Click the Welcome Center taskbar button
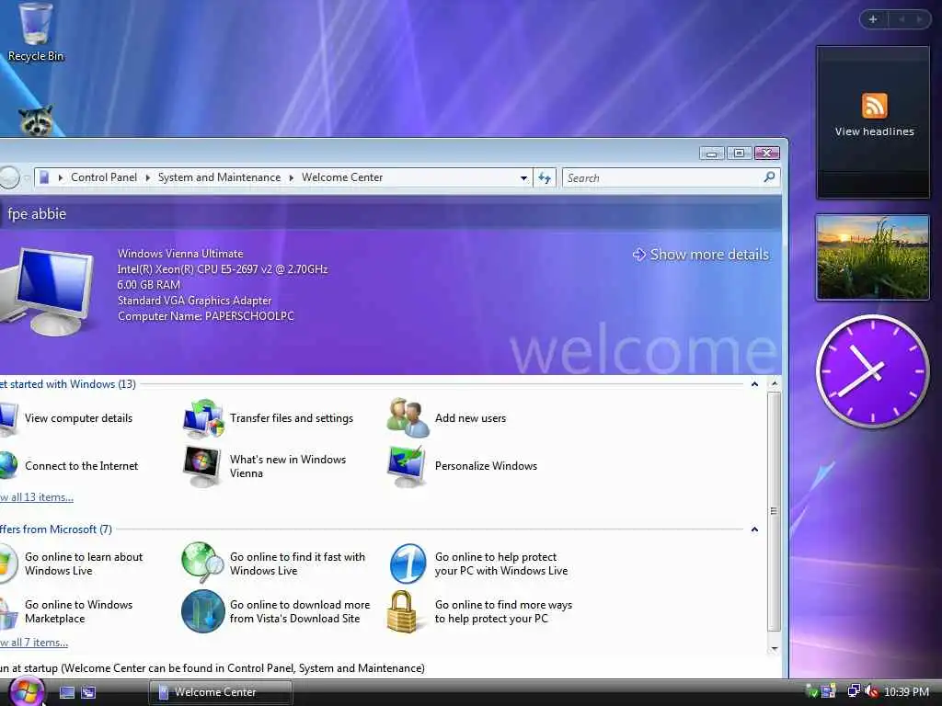This screenshot has width=942, height=706. click(221, 692)
